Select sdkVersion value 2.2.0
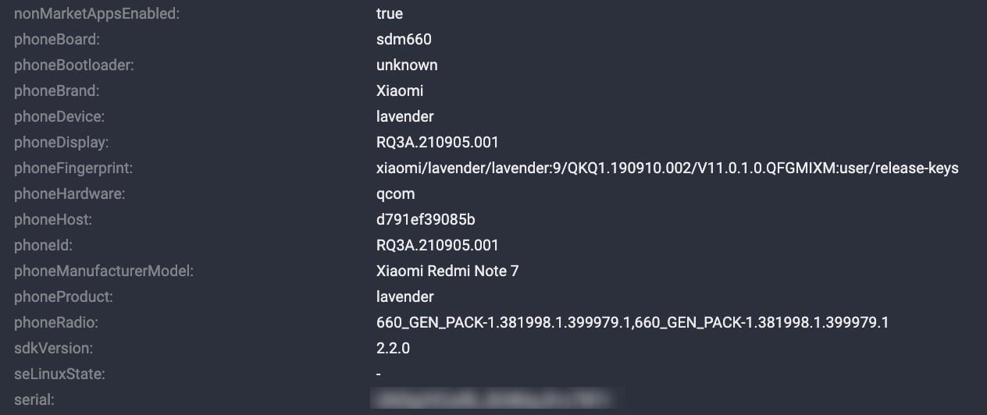The image size is (987, 415). point(393,348)
